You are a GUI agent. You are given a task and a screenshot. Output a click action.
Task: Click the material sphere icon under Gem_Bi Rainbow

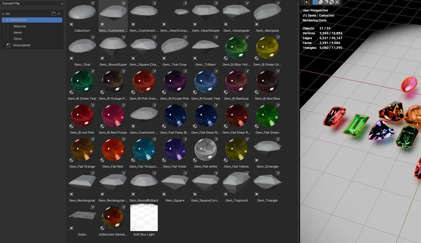(226, 92)
